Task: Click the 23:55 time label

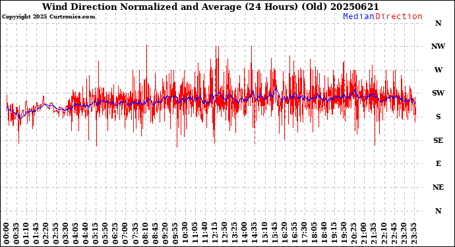Action: pos(414,233)
